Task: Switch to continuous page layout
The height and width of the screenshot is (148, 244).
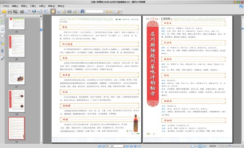Action: click(x=196, y=146)
